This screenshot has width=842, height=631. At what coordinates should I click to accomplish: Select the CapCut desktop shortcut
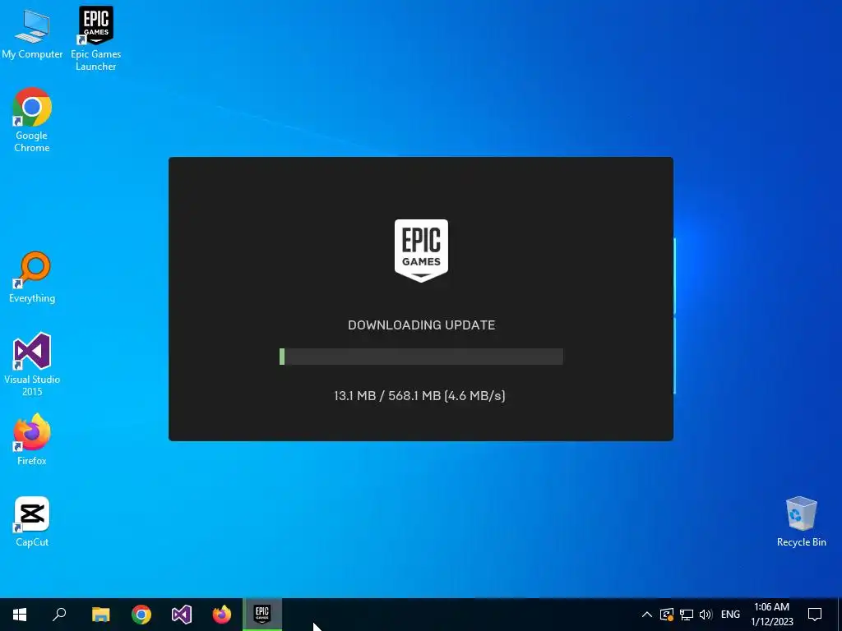click(32, 522)
